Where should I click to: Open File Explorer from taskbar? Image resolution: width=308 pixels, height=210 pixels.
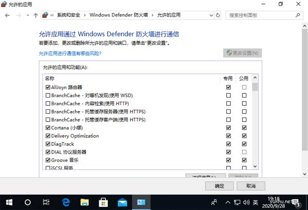[85, 202]
